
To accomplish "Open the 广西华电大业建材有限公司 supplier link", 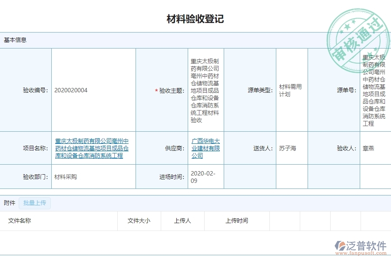I will coord(205,148).
